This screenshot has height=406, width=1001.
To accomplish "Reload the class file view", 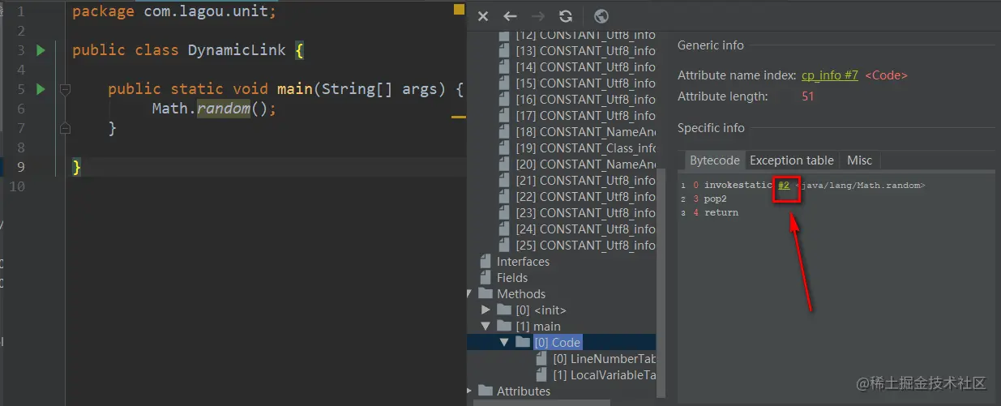I will [x=566, y=16].
